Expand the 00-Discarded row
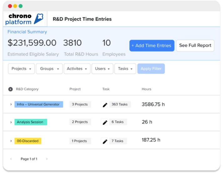 pyautogui.click(x=11, y=141)
